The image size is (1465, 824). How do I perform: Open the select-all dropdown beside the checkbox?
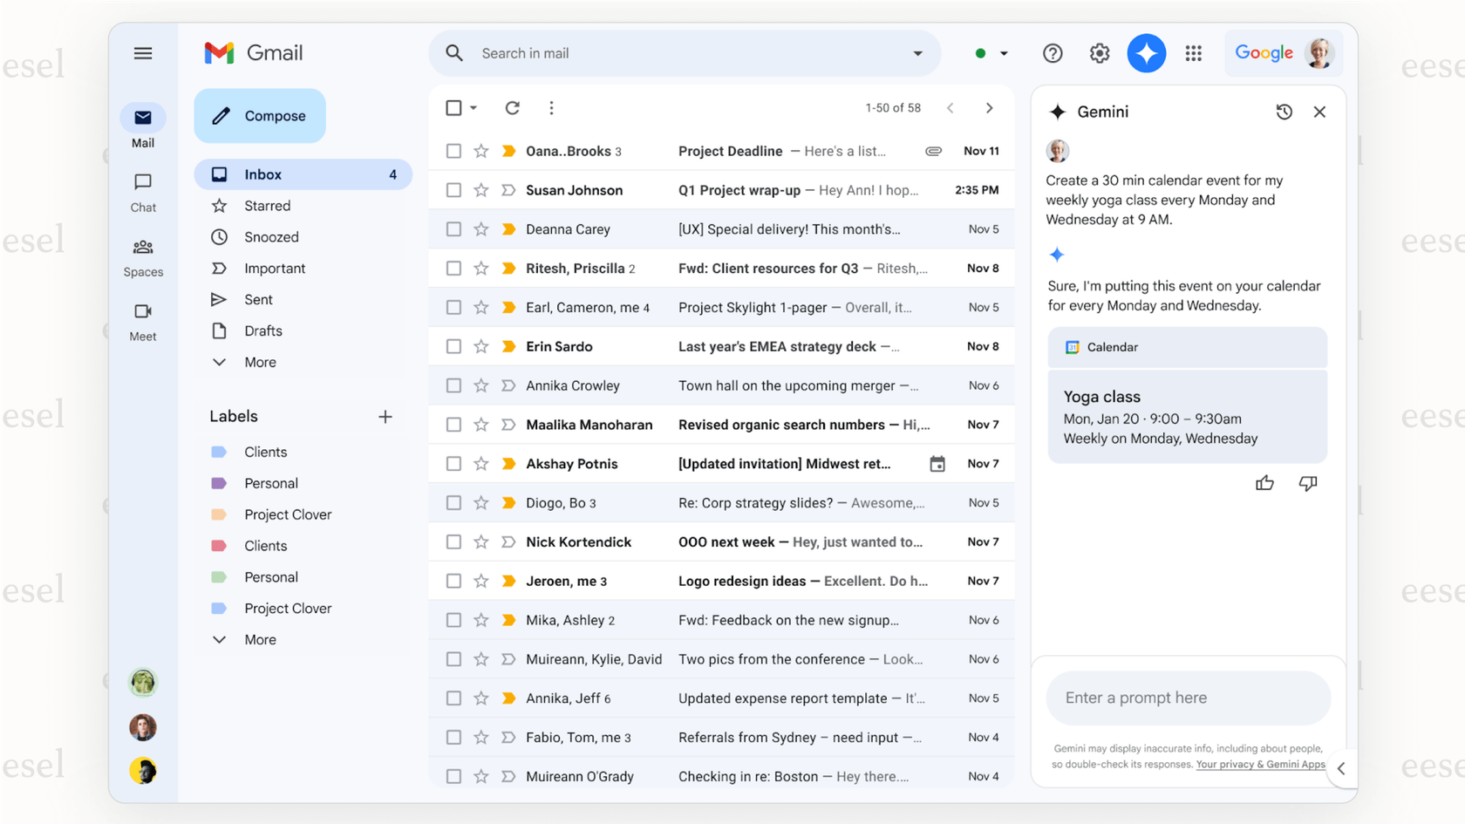click(472, 107)
